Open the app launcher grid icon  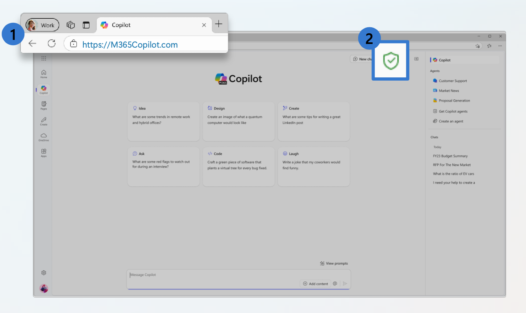[44, 59]
